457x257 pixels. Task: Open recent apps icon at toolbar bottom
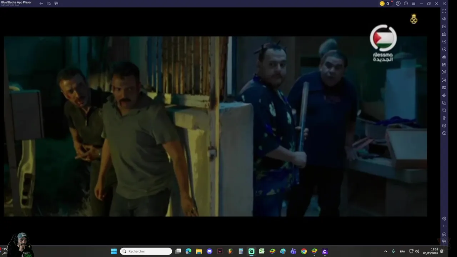(x=444, y=241)
